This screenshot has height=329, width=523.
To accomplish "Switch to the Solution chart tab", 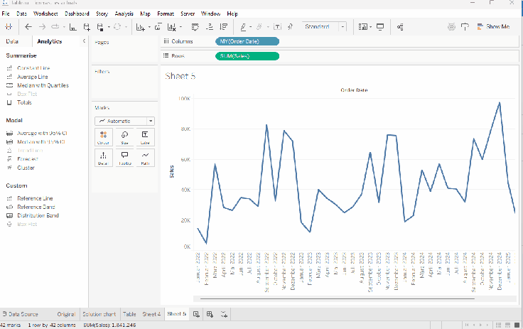I will (x=98, y=313).
